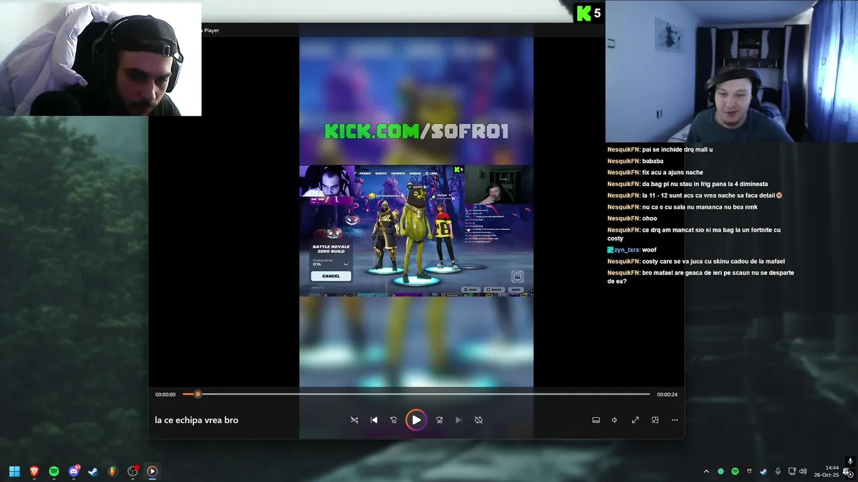Click the Media Player taskbar icon
The width and height of the screenshot is (858, 482).
(x=152, y=471)
